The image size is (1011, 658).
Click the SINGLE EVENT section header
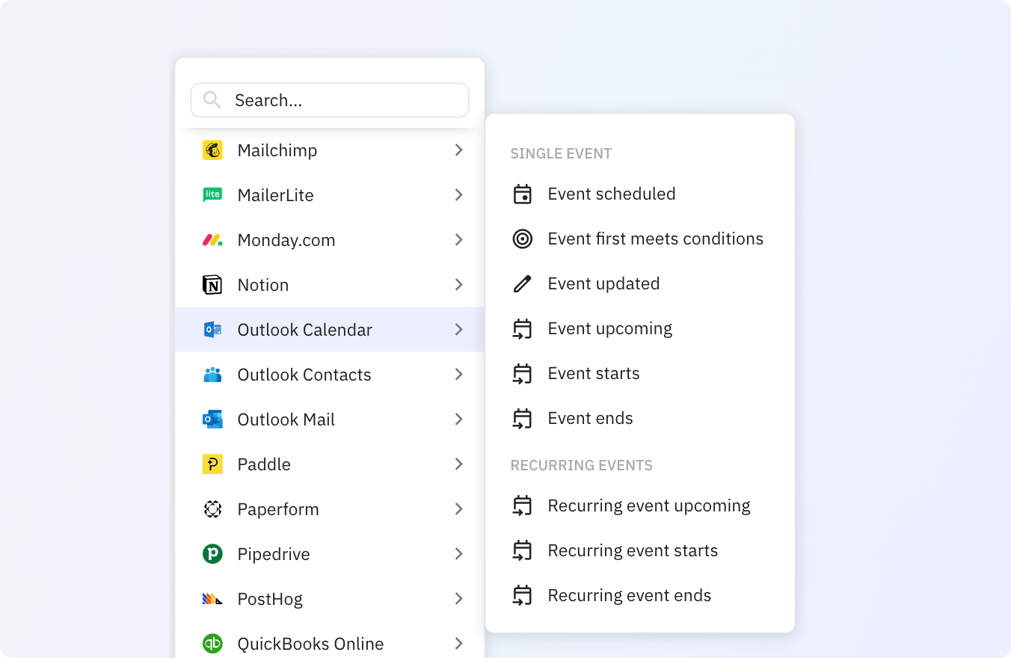(x=561, y=154)
